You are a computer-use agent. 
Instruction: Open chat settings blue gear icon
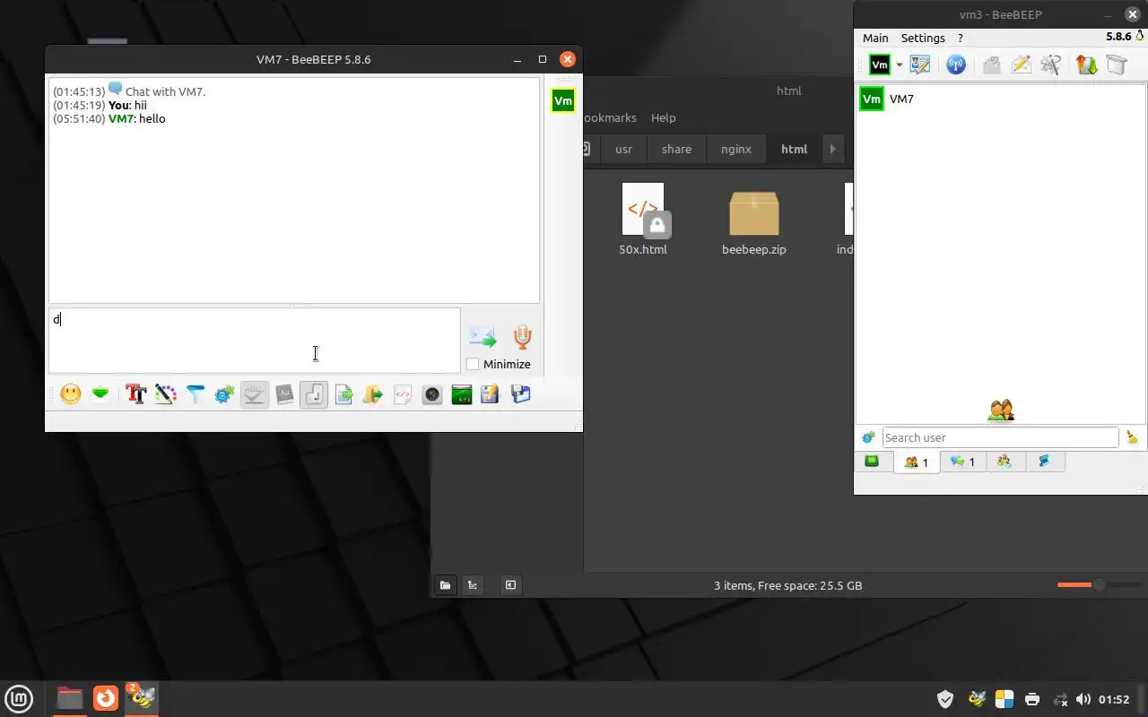tap(225, 393)
